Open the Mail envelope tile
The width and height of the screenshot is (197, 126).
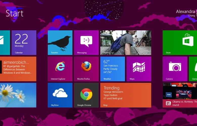coord(5,43)
